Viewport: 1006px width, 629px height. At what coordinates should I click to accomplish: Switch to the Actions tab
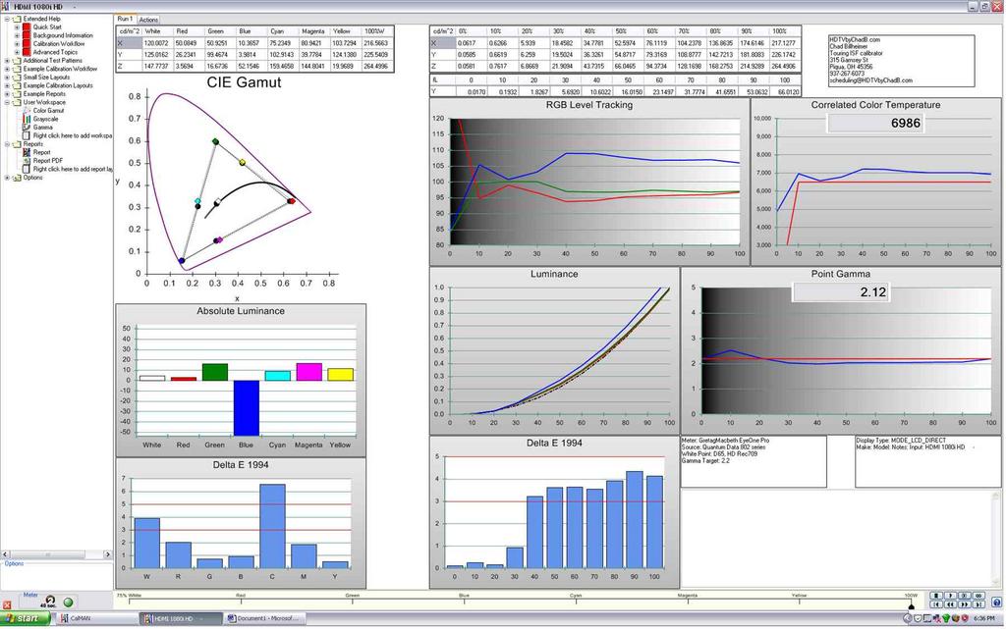pos(148,20)
